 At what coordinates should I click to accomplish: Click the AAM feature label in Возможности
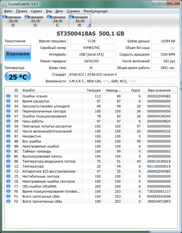(x=114, y=81)
